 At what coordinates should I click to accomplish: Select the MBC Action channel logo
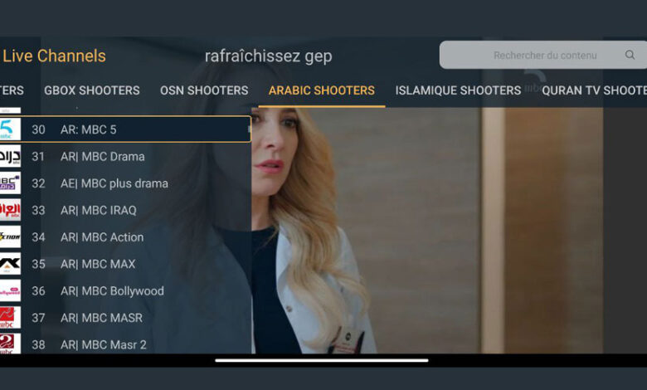[x=10, y=236]
